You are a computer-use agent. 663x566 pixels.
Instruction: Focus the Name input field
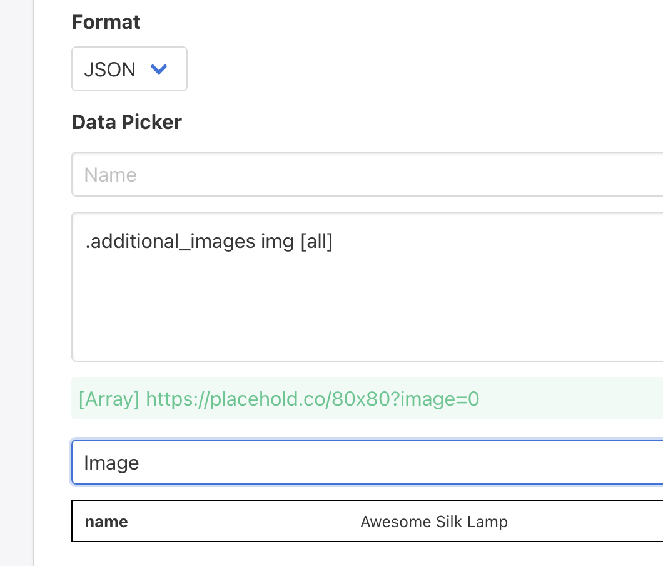tap(367, 174)
